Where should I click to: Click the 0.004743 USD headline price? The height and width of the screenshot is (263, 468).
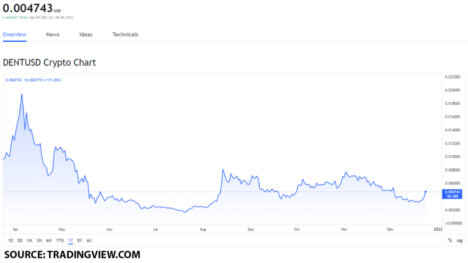tap(32, 8)
